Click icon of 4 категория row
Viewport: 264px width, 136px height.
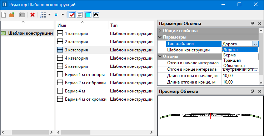pos(60,58)
